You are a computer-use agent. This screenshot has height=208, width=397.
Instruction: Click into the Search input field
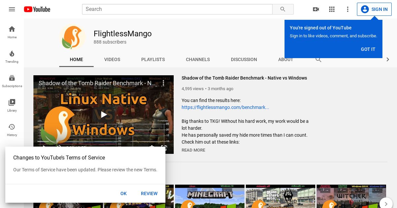(177, 9)
